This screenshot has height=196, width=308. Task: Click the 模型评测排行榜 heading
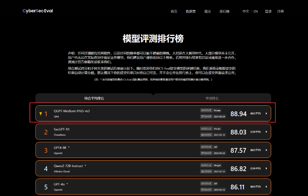tap(153, 38)
